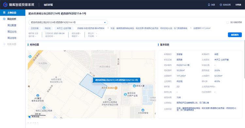This screenshot has width=245, height=128.
Task: Click the 合肥长城铝制品有限公司 map point
Action: click(56, 77)
